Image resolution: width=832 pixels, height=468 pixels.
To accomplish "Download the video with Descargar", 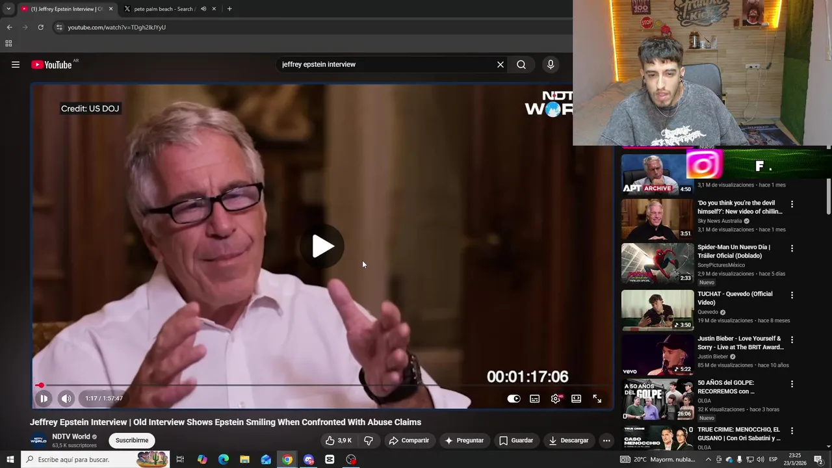I will click(568, 440).
